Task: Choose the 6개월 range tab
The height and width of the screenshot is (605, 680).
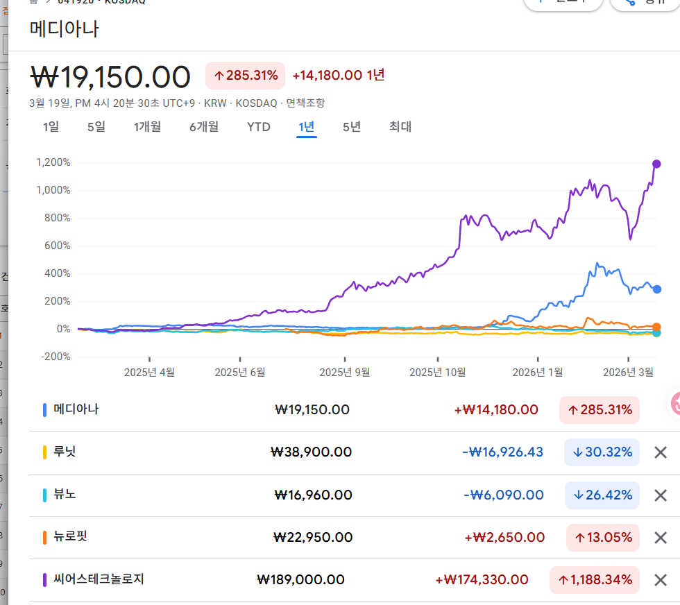Action: tap(204, 127)
